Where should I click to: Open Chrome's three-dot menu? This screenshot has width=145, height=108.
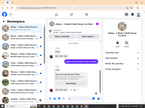pyautogui.click(x=142, y=8)
